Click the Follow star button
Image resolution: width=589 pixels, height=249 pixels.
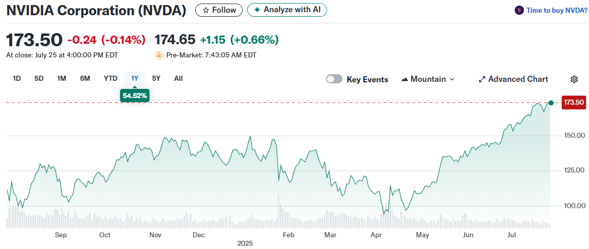[219, 10]
